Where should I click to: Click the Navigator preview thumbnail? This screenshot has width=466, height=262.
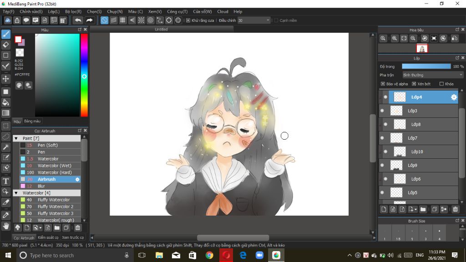pyautogui.click(x=422, y=48)
